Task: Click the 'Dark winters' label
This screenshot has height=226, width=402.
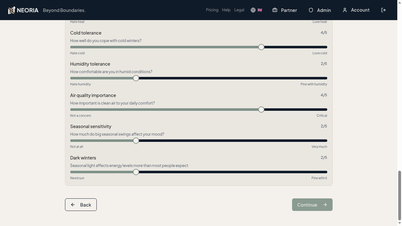Action: point(83,158)
